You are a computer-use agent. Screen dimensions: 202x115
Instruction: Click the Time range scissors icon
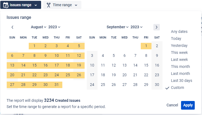pos(48,5)
